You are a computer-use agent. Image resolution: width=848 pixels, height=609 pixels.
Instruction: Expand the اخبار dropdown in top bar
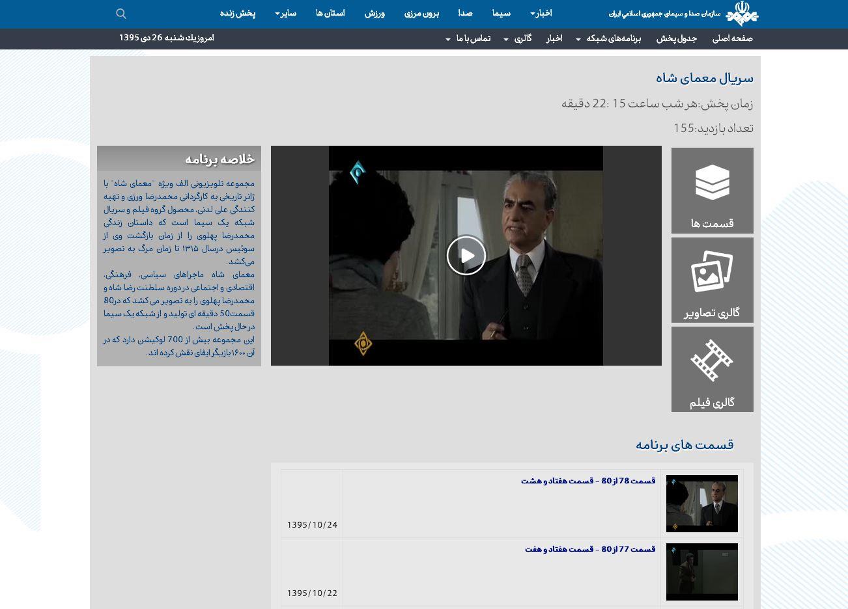pyautogui.click(x=541, y=14)
